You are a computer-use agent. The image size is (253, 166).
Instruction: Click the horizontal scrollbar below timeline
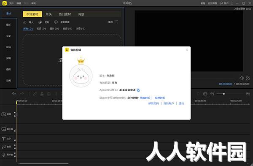[x=43, y=163]
